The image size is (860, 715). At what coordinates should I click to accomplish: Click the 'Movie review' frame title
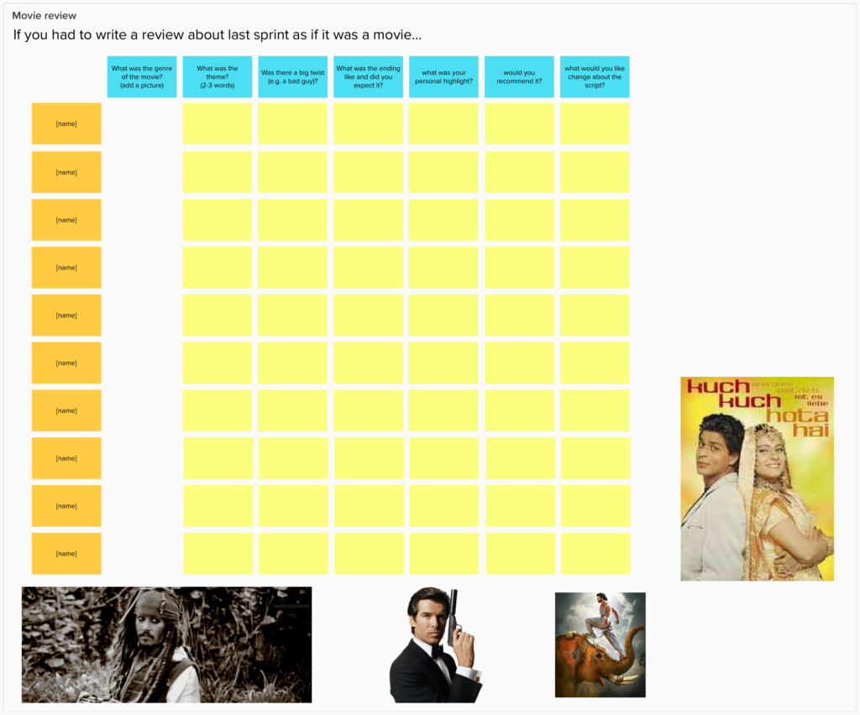(44, 16)
